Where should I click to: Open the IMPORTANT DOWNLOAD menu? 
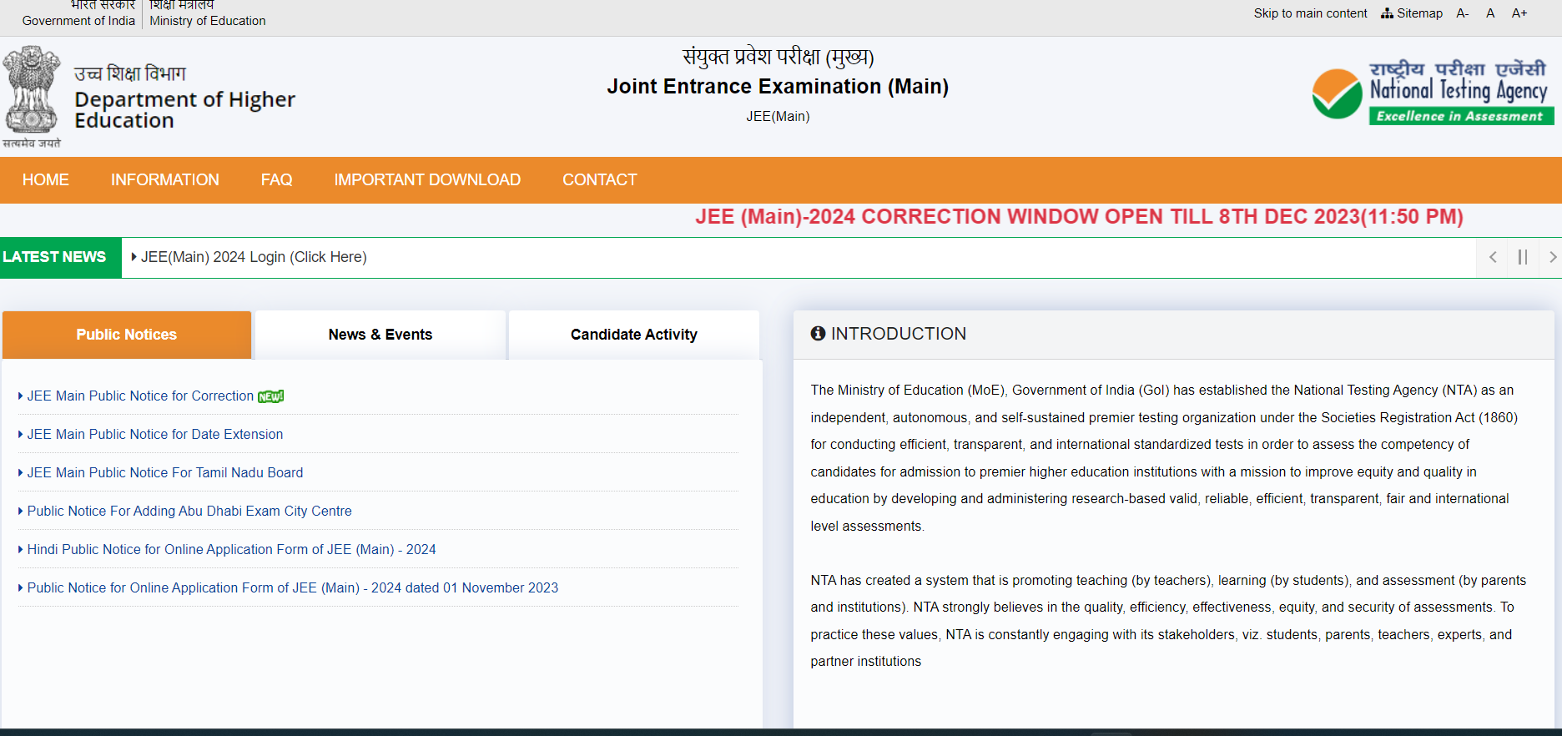pyautogui.click(x=427, y=180)
